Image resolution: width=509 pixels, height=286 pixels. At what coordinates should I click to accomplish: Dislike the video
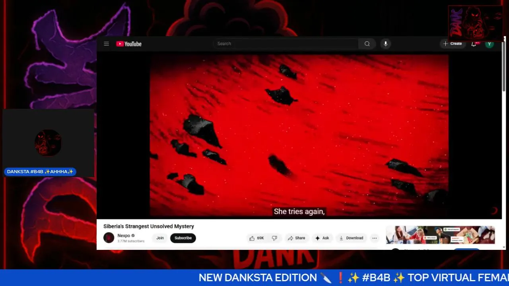[274, 238]
